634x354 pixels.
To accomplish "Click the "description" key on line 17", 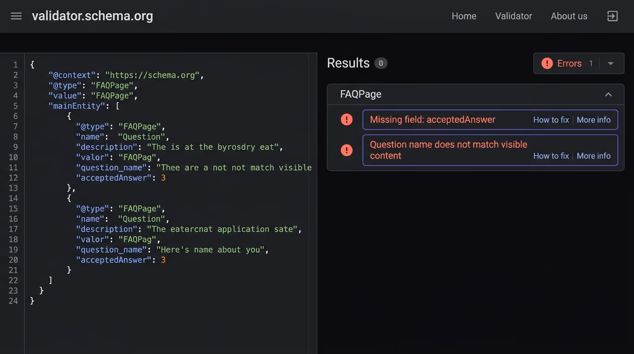I will pos(107,229).
